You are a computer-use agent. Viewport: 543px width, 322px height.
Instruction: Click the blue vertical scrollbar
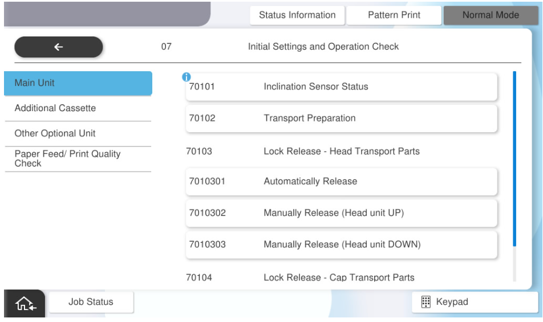(x=514, y=160)
